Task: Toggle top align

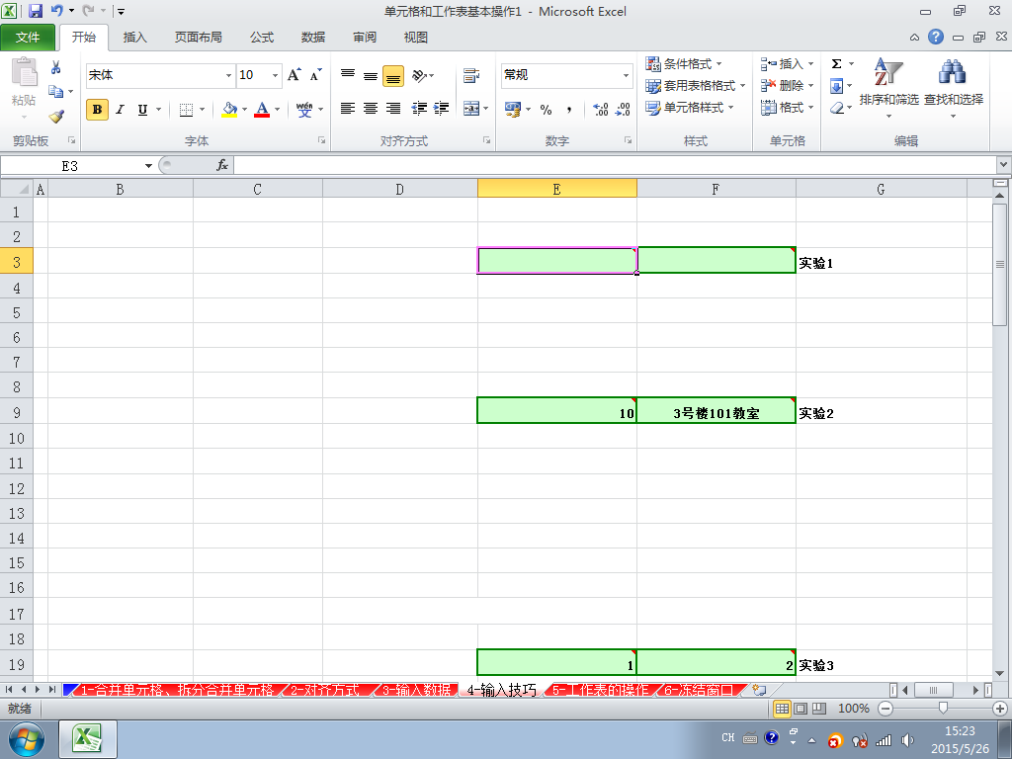Action: pyautogui.click(x=348, y=75)
